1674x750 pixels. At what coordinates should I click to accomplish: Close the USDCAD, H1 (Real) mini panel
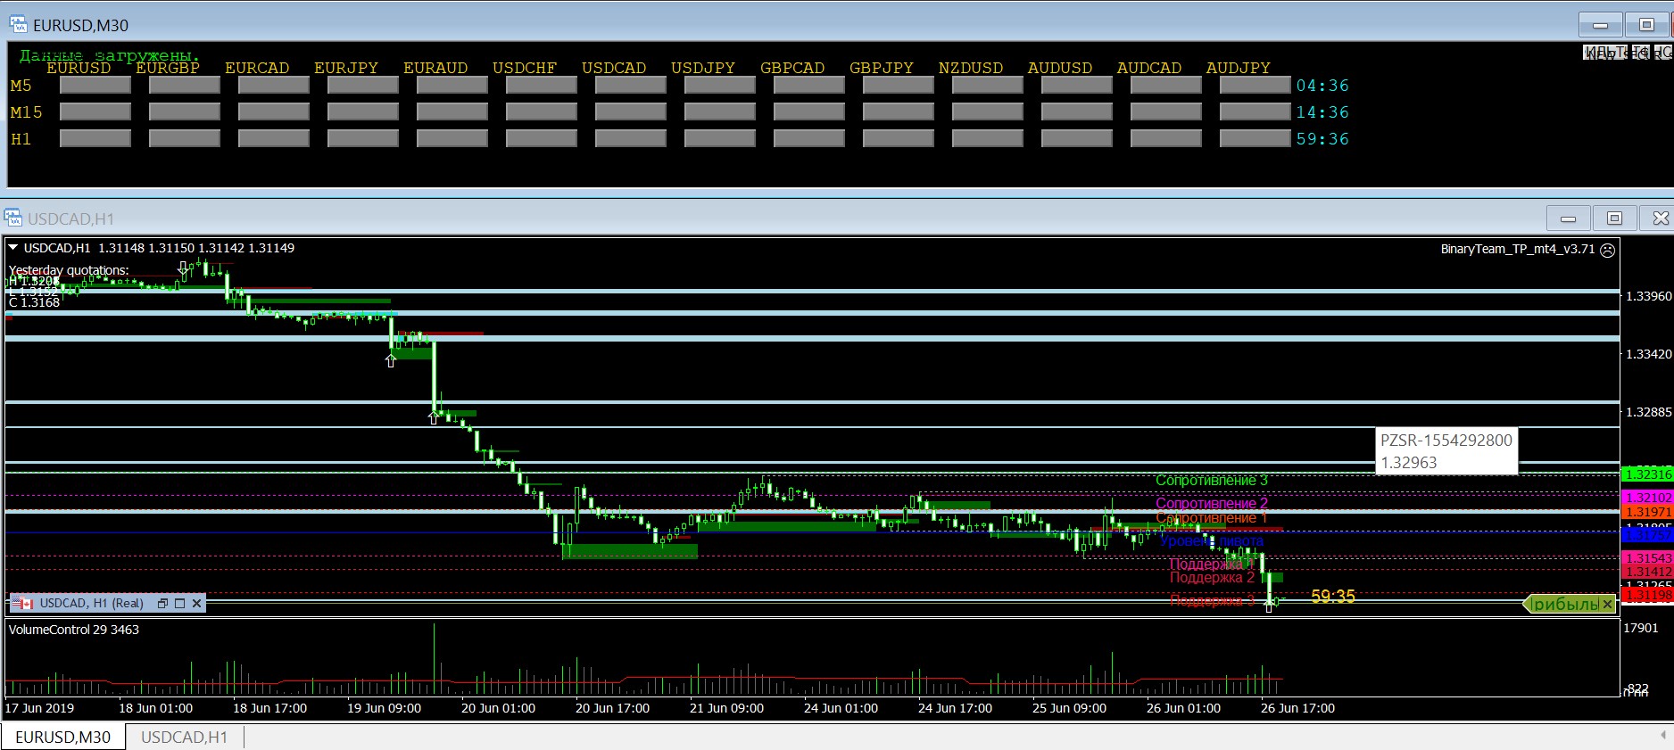[x=197, y=604]
